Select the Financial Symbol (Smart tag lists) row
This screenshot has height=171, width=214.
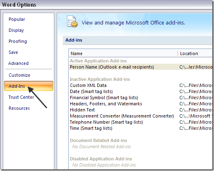click(140, 98)
